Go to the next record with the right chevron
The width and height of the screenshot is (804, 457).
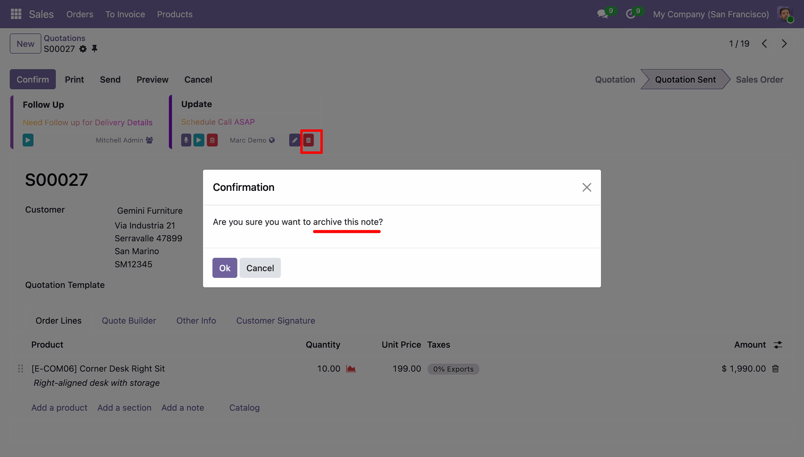pos(784,44)
